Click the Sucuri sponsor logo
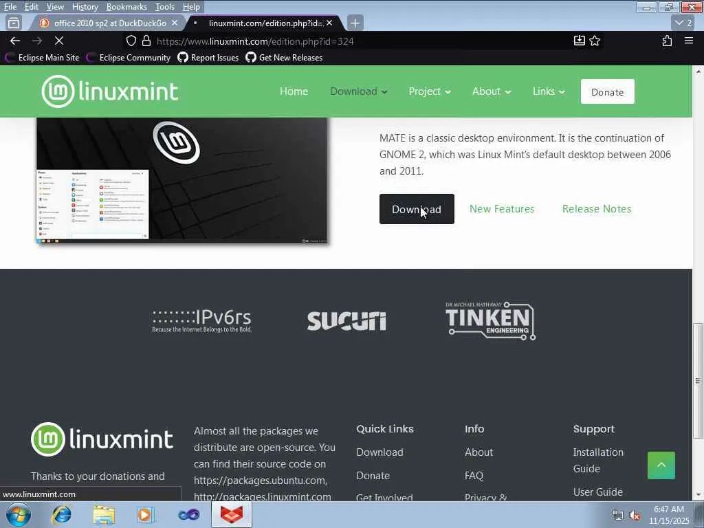Image resolution: width=704 pixels, height=528 pixels. (x=346, y=320)
